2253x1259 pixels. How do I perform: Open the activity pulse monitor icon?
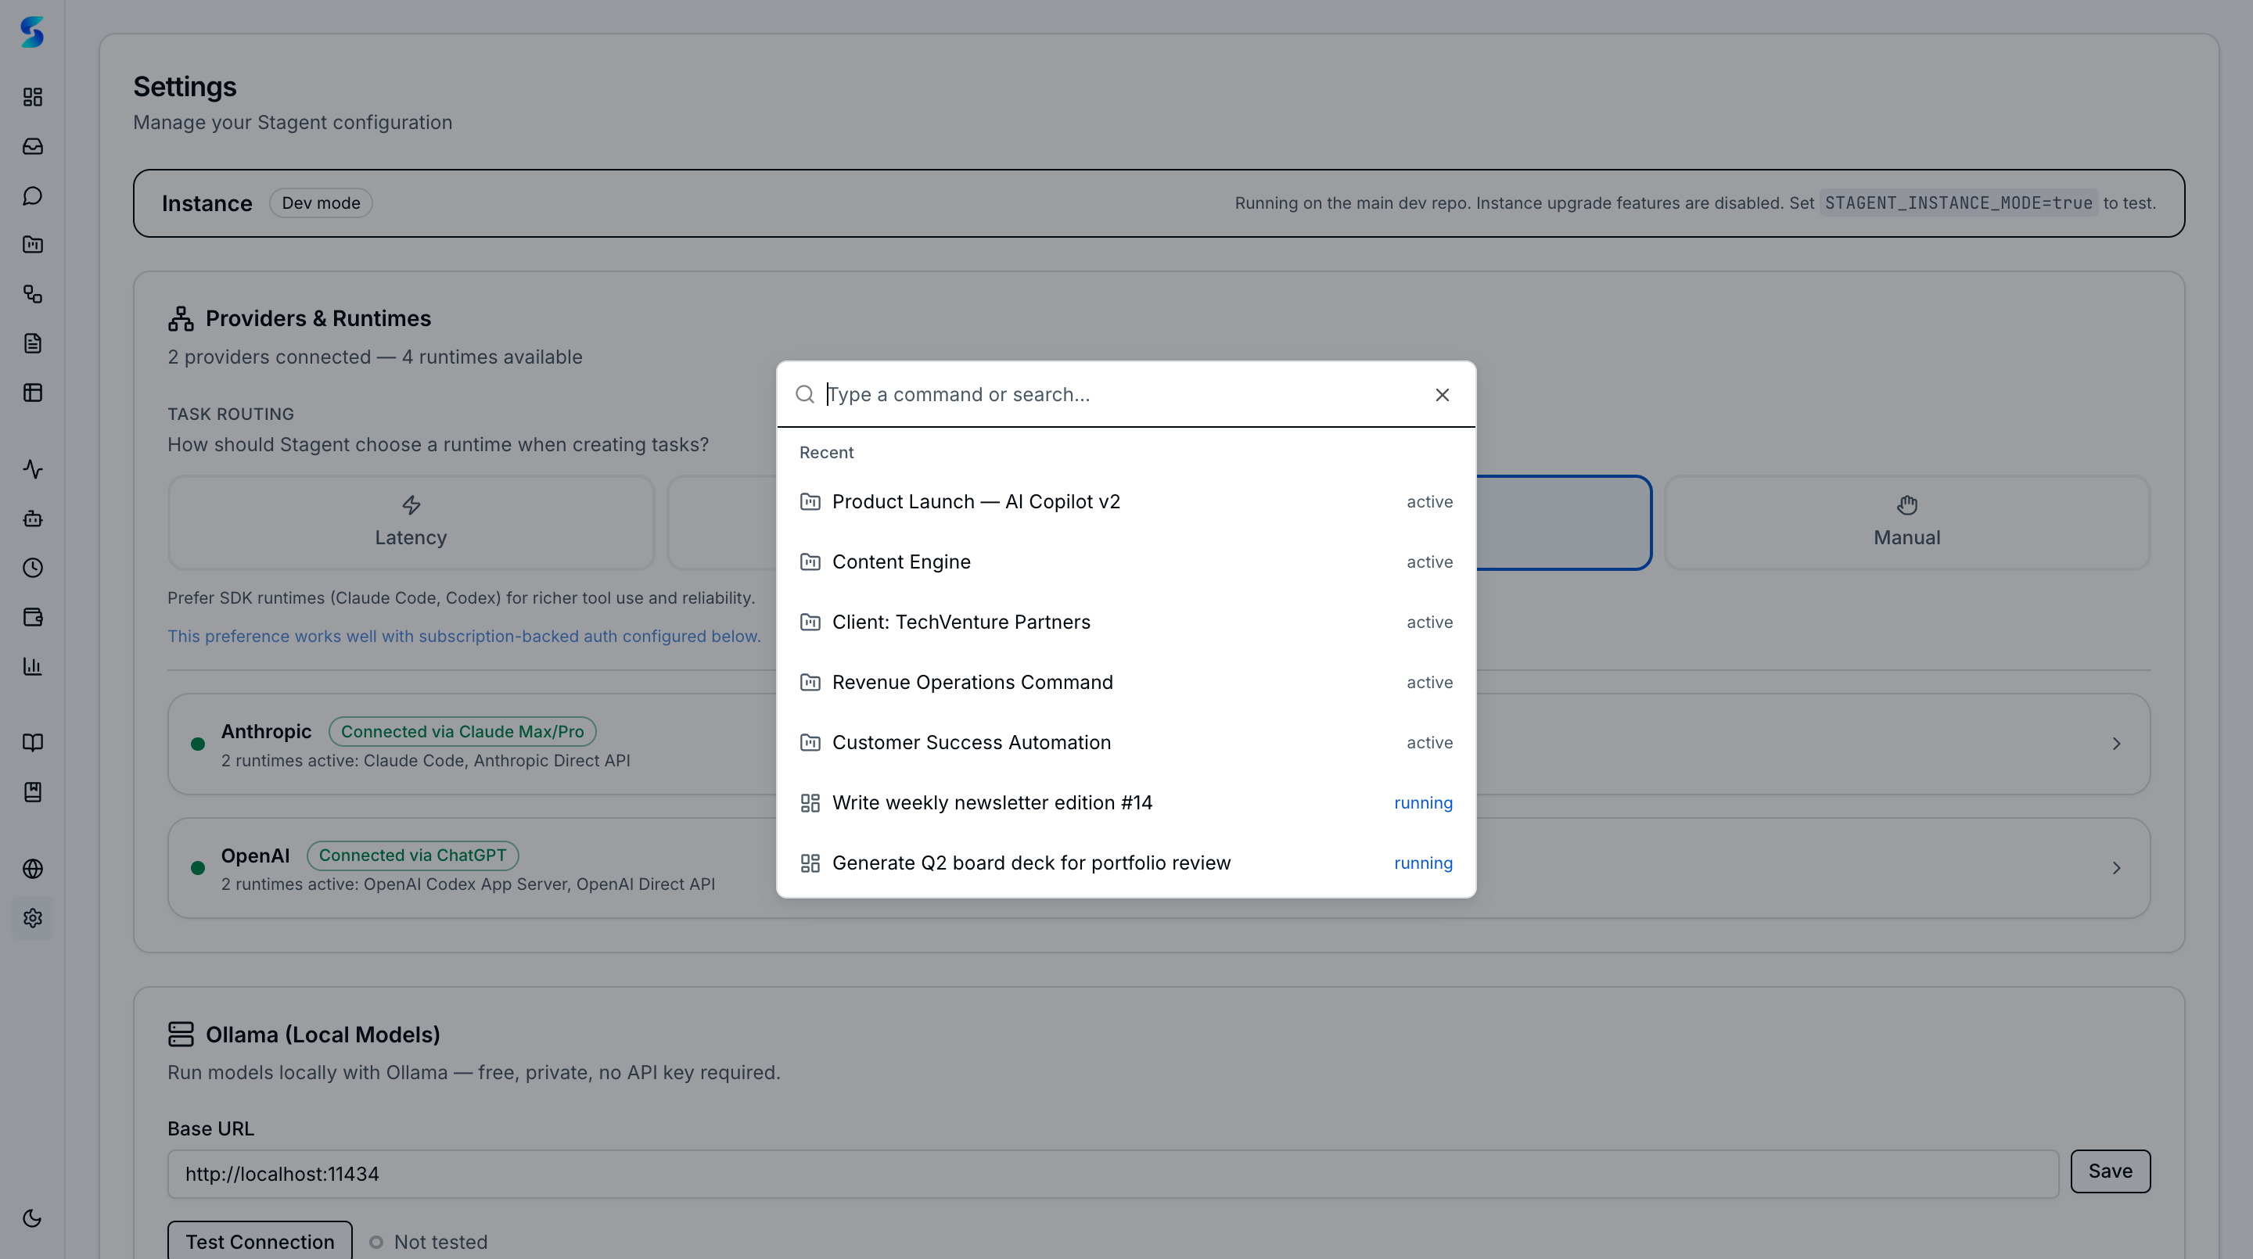click(x=32, y=469)
